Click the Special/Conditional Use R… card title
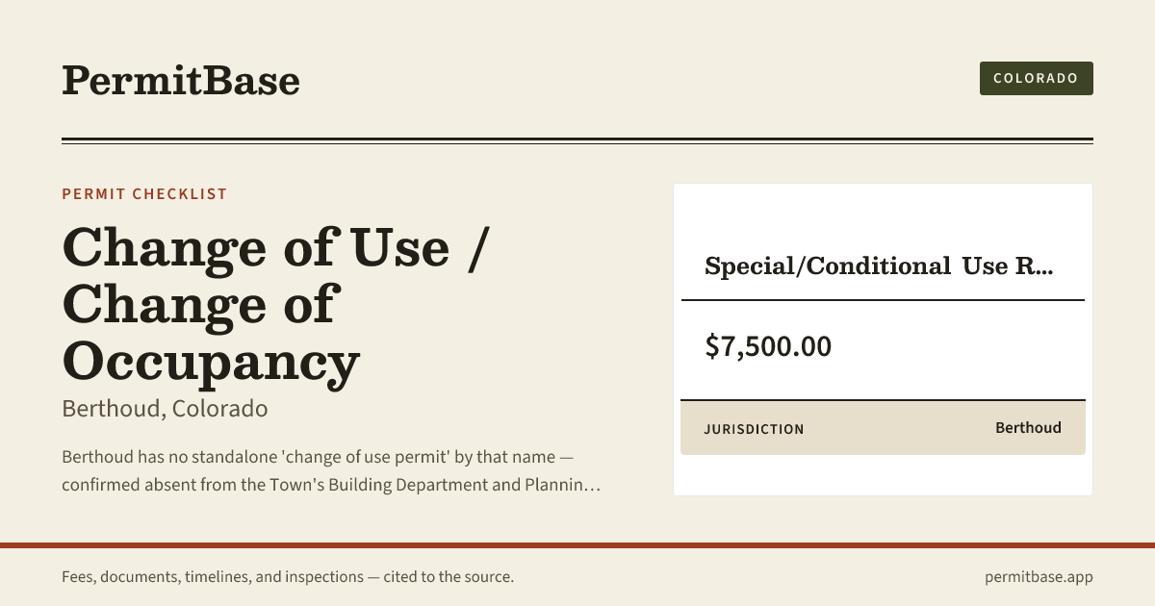1155x606 pixels. click(879, 265)
